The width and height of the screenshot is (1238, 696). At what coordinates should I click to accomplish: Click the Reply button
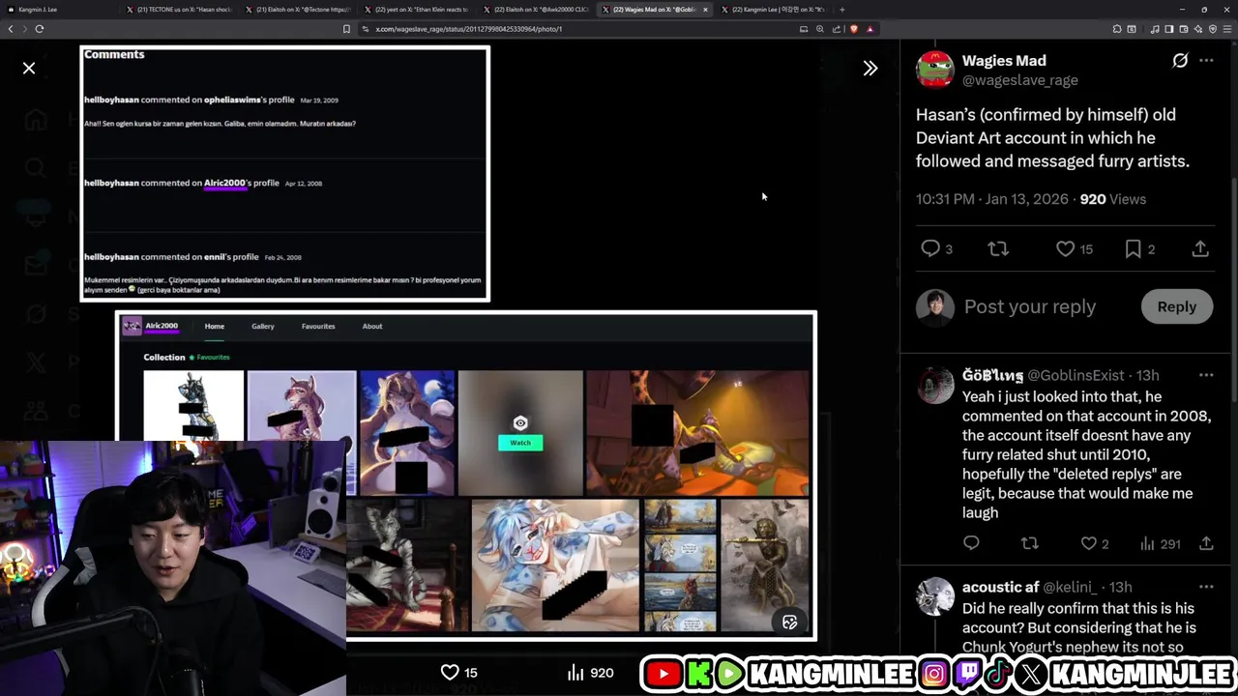[1177, 306]
